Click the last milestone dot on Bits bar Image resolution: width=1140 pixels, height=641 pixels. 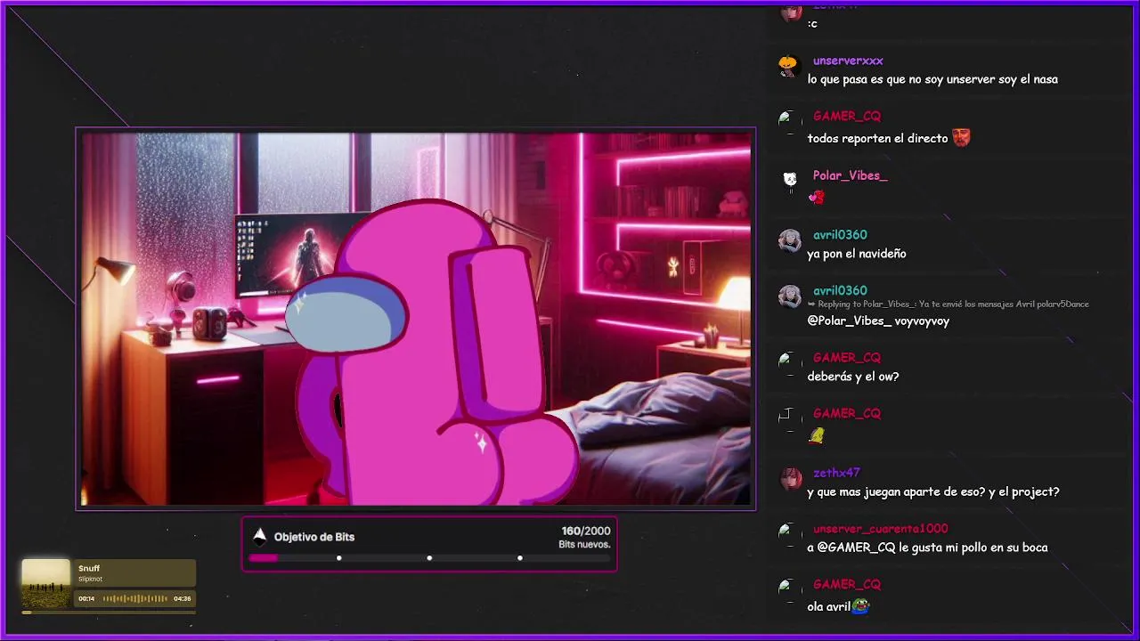pos(520,558)
